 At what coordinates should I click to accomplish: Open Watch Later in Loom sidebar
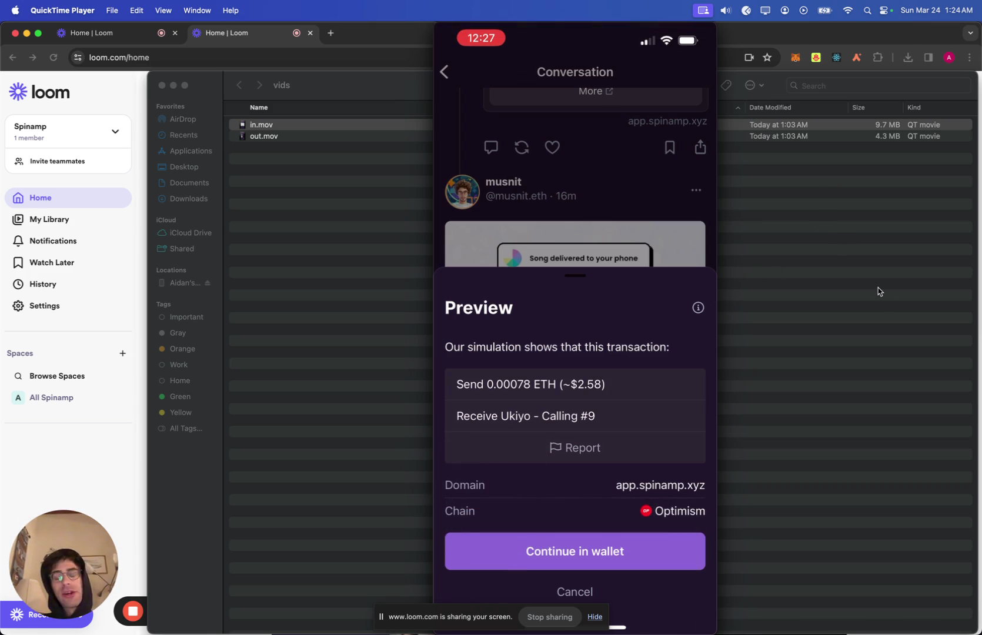68,263
